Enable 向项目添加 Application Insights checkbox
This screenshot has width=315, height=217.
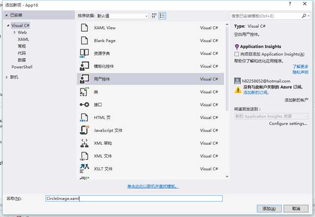[x=237, y=54]
